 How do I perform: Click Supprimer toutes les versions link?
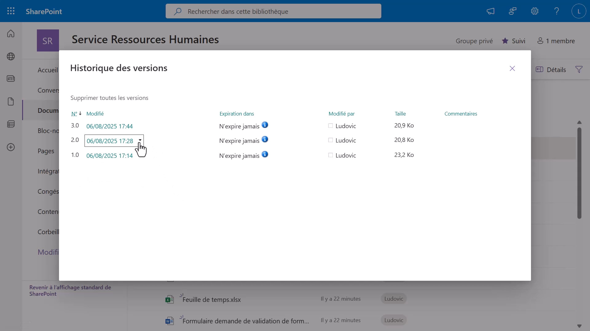point(109,98)
